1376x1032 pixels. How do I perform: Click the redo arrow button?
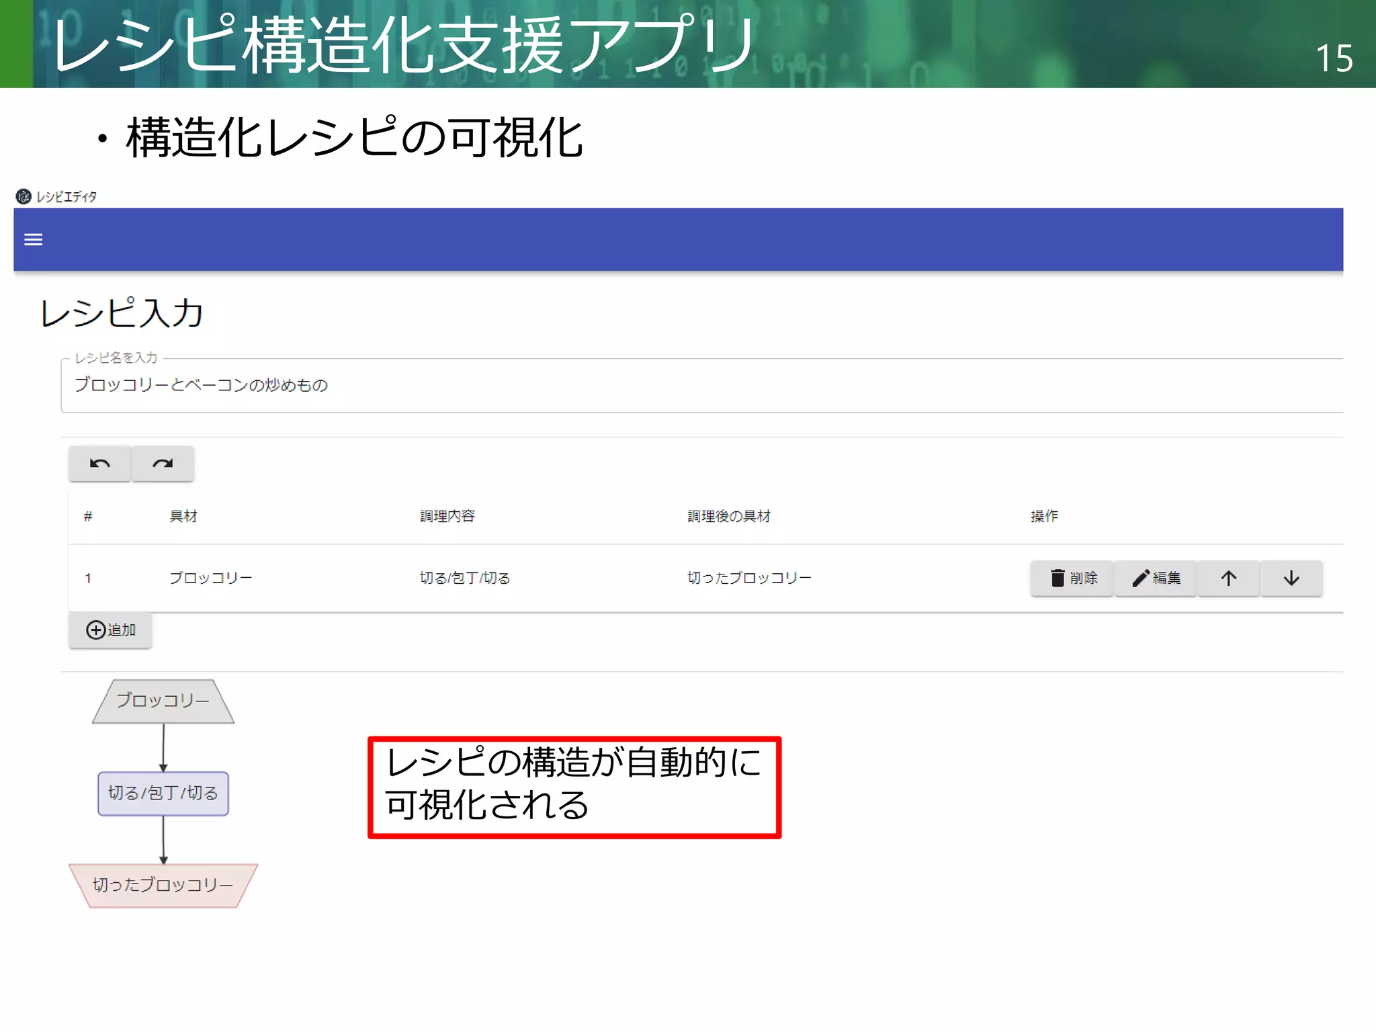(163, 464)
